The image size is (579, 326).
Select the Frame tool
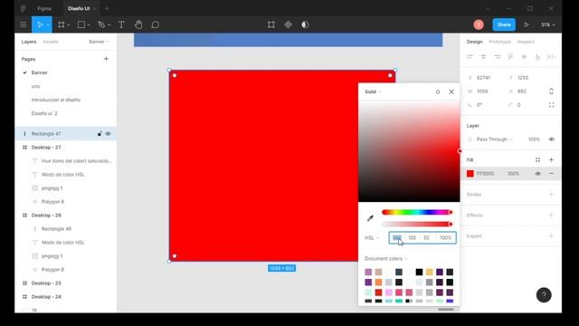[x=62, y=24]
